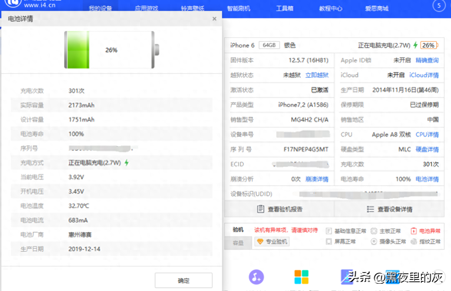Click the 指纹正常 fingerprint status icon
451x291 pixels.
[414, 242]
